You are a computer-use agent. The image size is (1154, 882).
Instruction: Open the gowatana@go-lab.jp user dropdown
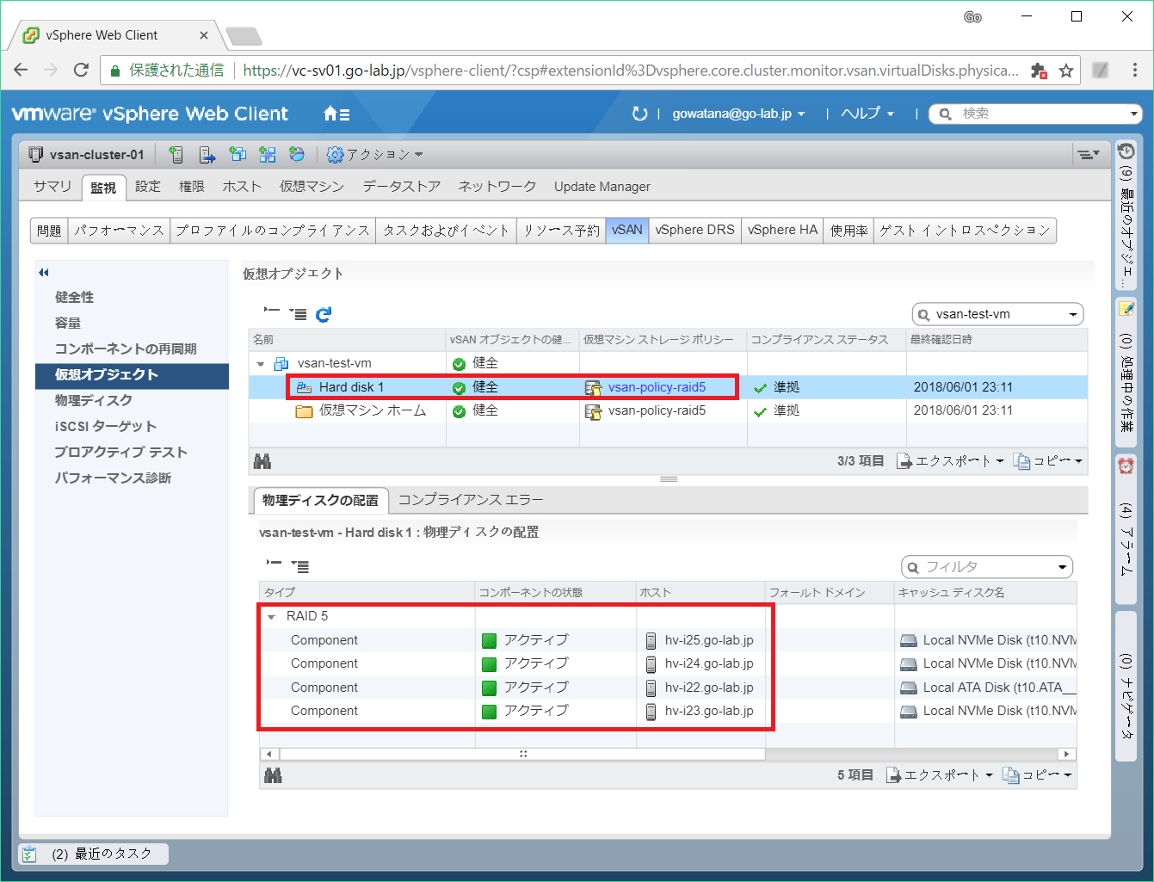pos(738,114)
